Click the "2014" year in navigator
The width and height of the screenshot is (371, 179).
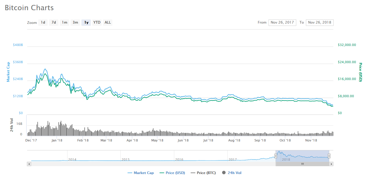pos(72,159)
